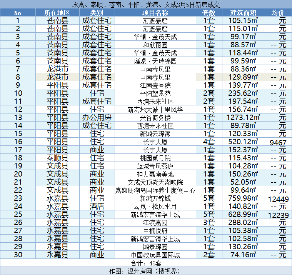
Task: Click area value 1273.12㎡
Action: [243, 117]
